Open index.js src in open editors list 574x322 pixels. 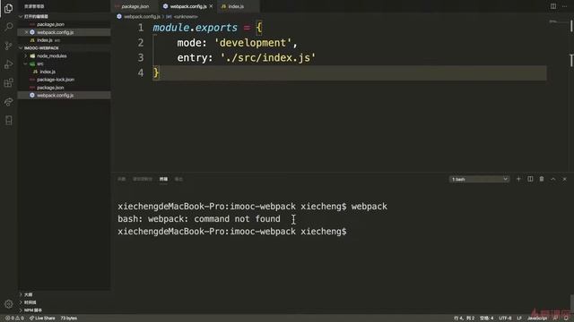click(x=64, y=40)
